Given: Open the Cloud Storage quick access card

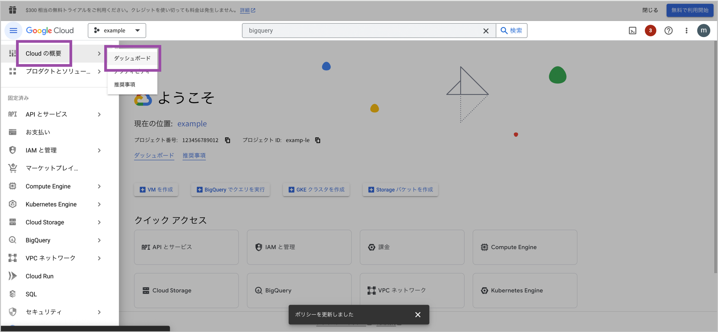Looking at the screenshot, I should pos(186,291).
